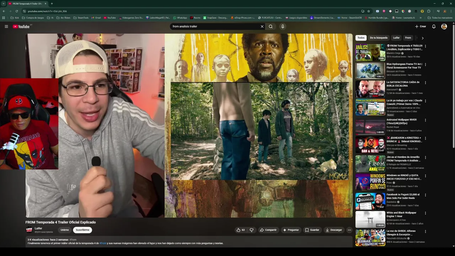Click the Descargar button

pos(334,230)
